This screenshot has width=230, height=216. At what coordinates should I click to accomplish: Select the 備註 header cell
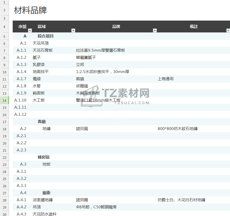194,27
